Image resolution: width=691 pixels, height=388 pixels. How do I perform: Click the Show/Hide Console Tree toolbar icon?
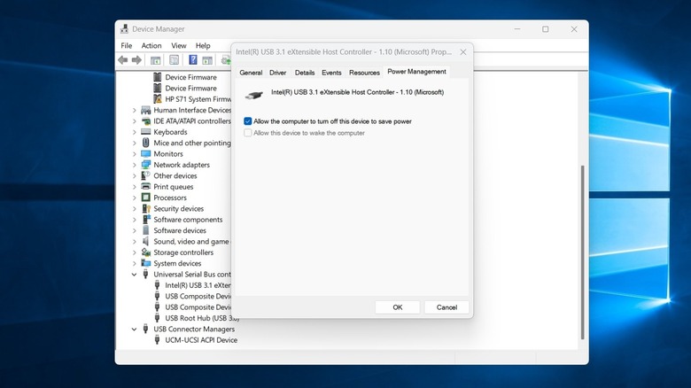click(x=155, y=60)
